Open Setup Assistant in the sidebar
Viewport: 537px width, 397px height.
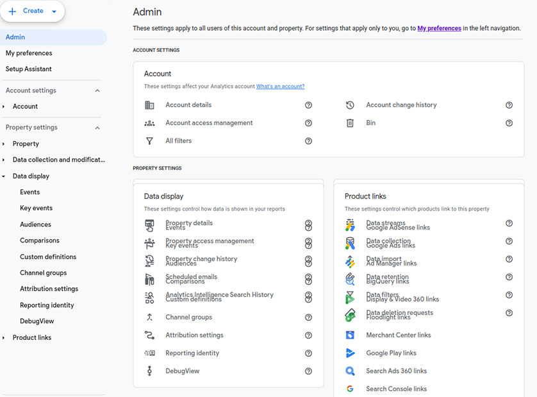29,69
